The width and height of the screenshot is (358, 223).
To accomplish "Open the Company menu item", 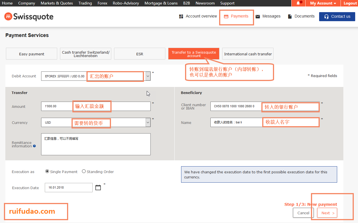I will [x=26, y=3].
